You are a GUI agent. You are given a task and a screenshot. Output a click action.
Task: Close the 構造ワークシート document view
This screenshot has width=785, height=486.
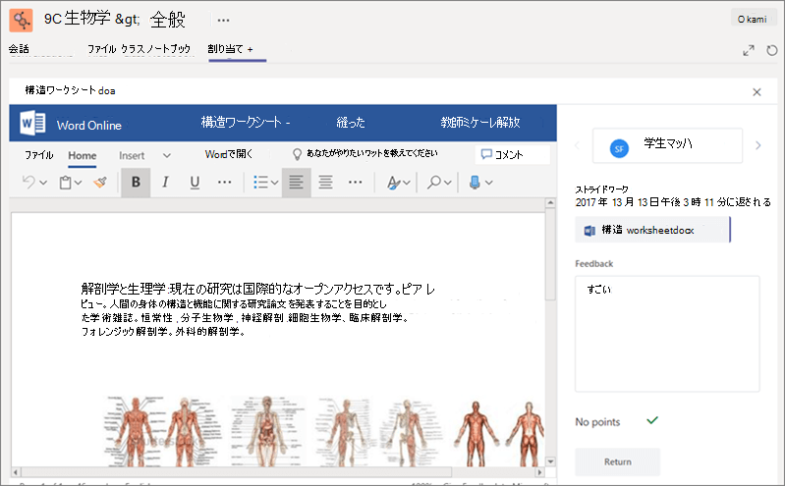click(757, 92)
